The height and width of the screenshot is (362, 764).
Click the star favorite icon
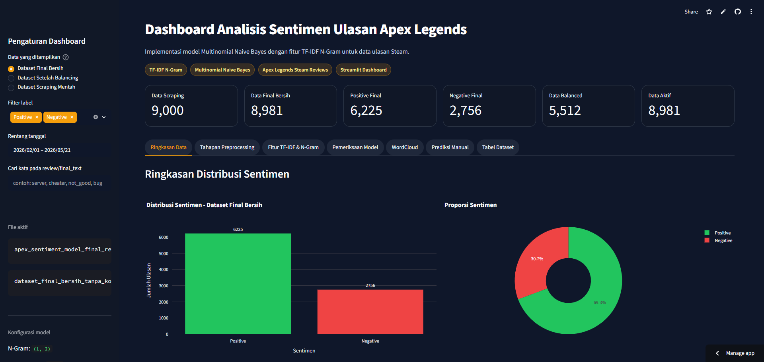pyautogui.click(x=709, y=12)
